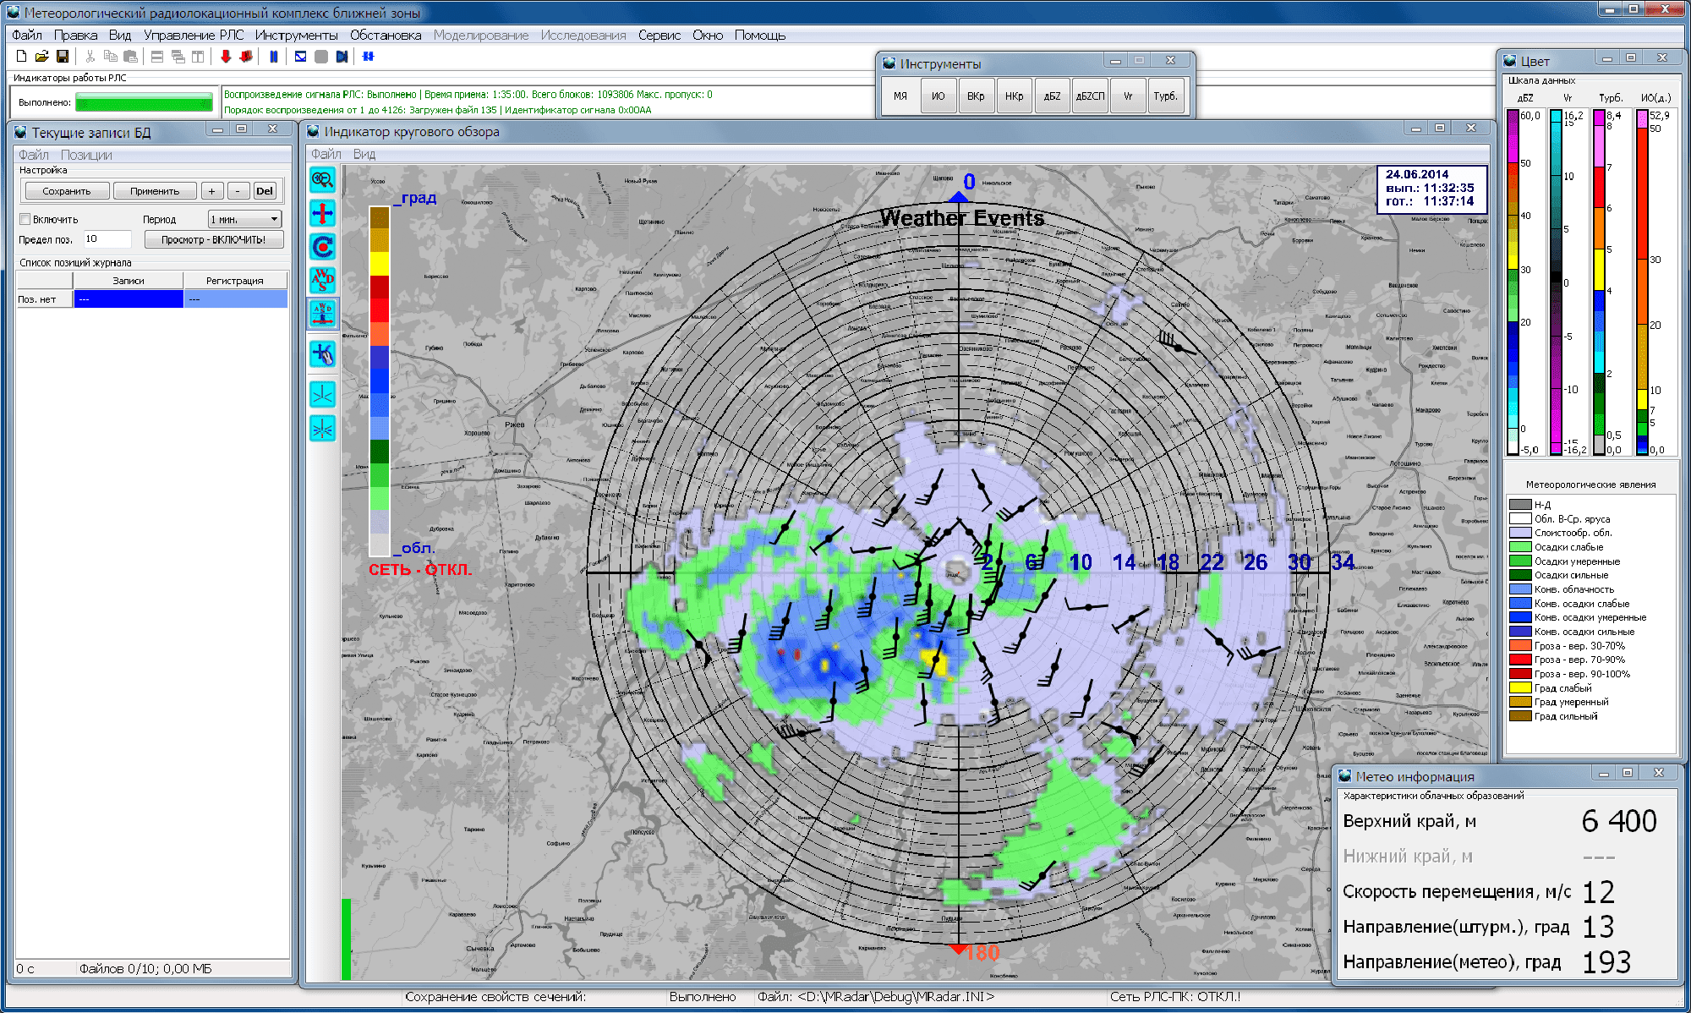The height and width of the screenshot is (1013, 1691).
Task: Open the Файл menu in the main menu bar
Action: click(x=27, y=35)
